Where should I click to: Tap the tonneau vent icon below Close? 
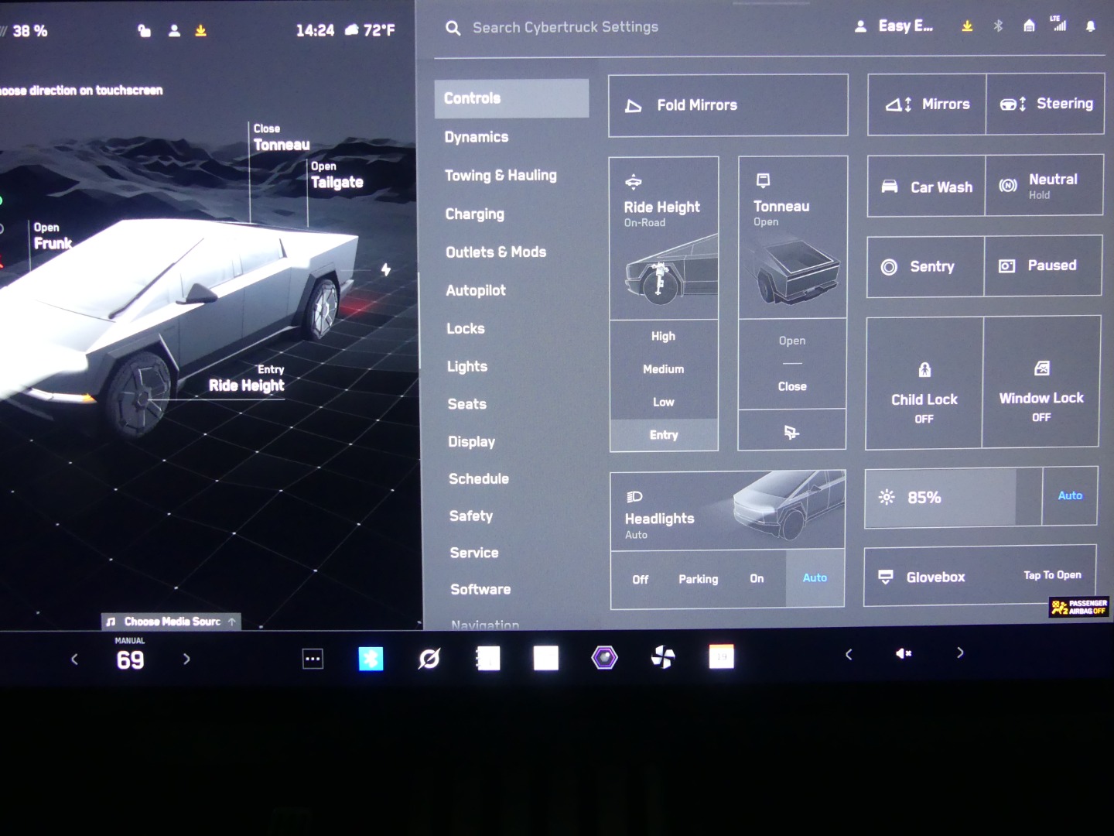pyautogui.click(x=791, y=432)
